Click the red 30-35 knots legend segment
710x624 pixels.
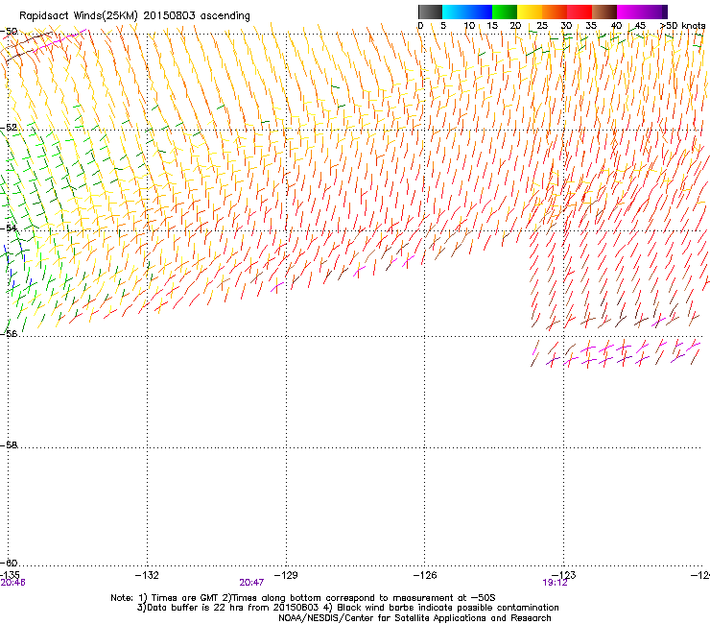[x=580, y=12]
